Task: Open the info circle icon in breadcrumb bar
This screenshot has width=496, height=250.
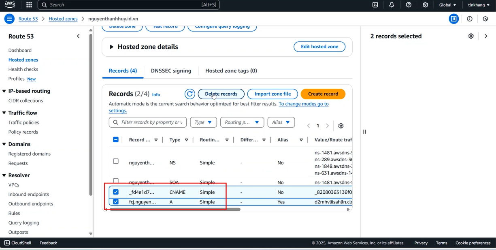Action: [470, 19]
